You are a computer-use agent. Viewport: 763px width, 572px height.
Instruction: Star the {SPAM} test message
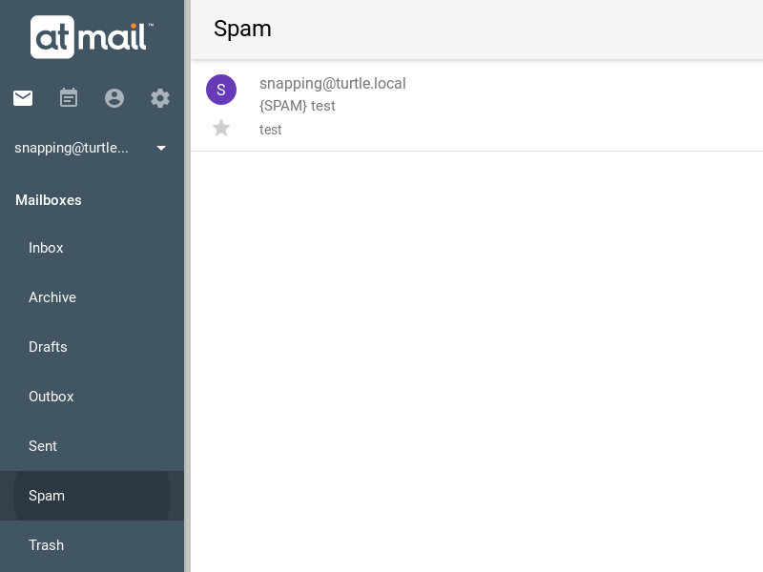point(221,129)
